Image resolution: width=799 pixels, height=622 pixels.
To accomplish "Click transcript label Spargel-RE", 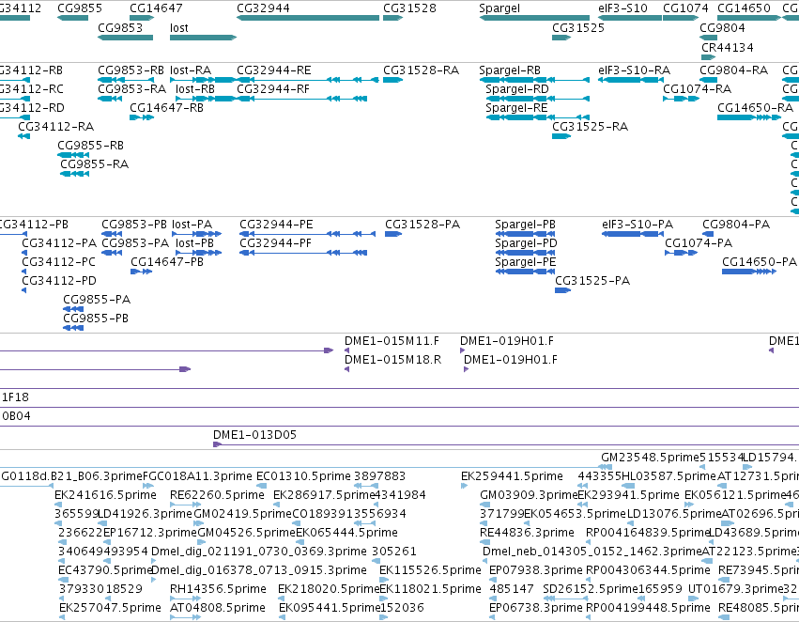I will pyautogui.click(x=516, y=107).
